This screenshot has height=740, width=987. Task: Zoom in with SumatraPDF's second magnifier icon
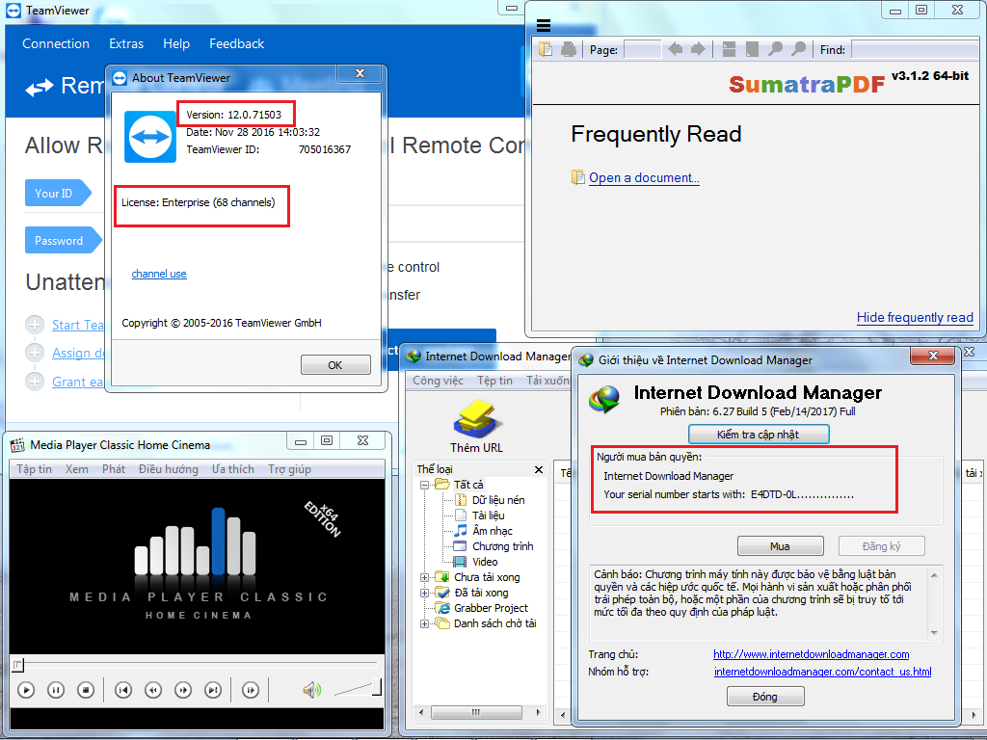coord(798,49)
